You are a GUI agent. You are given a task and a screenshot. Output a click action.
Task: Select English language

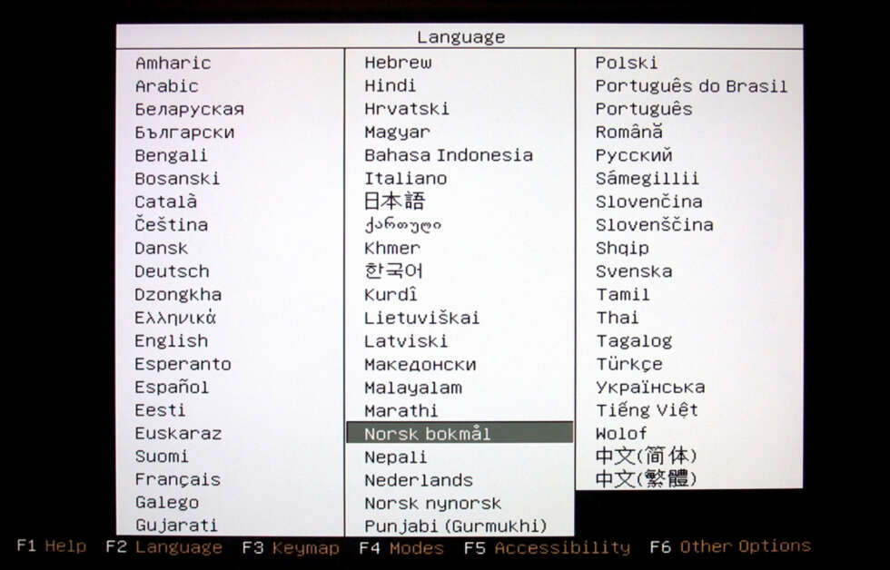[172, 341]
